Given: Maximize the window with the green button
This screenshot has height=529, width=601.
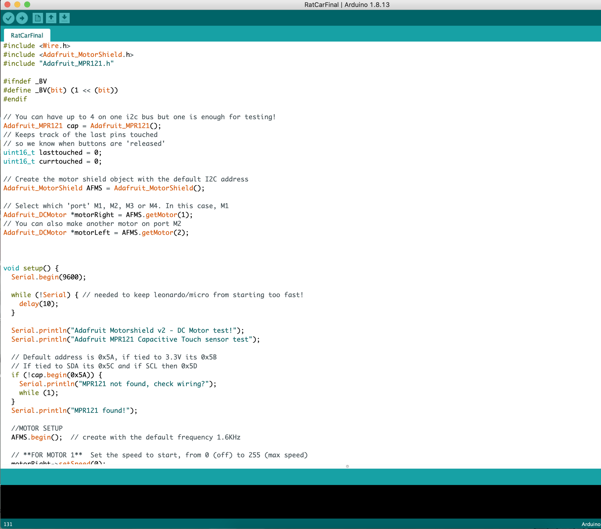Looking at the screenshot, I should point(27,5).
